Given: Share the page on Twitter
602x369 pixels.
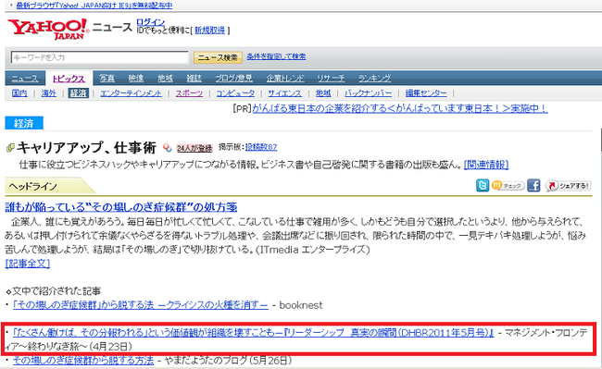Looking at the screenshot, I should point(483,186).
